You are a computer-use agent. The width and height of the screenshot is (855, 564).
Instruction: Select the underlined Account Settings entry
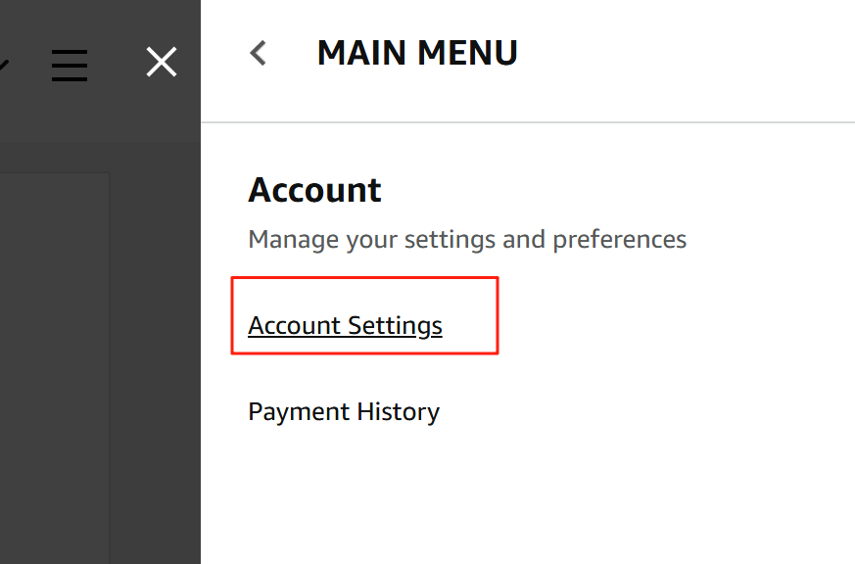pos(345,326)
